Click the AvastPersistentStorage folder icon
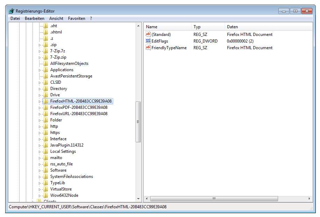The width and height of the screenshot is (320, 217). [45, 76]
